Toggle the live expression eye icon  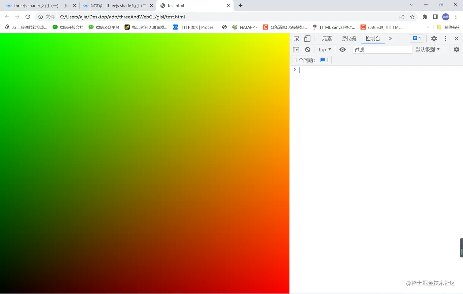tap(342, 50)
